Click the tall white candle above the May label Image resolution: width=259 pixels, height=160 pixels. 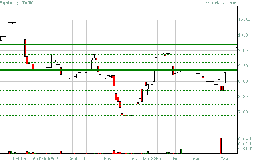225,78
